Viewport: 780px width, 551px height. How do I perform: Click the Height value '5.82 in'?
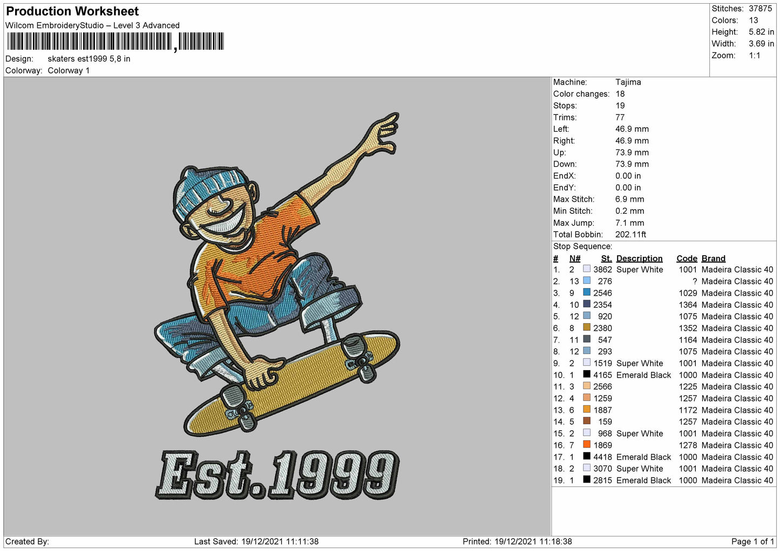(x=761, y=32)
